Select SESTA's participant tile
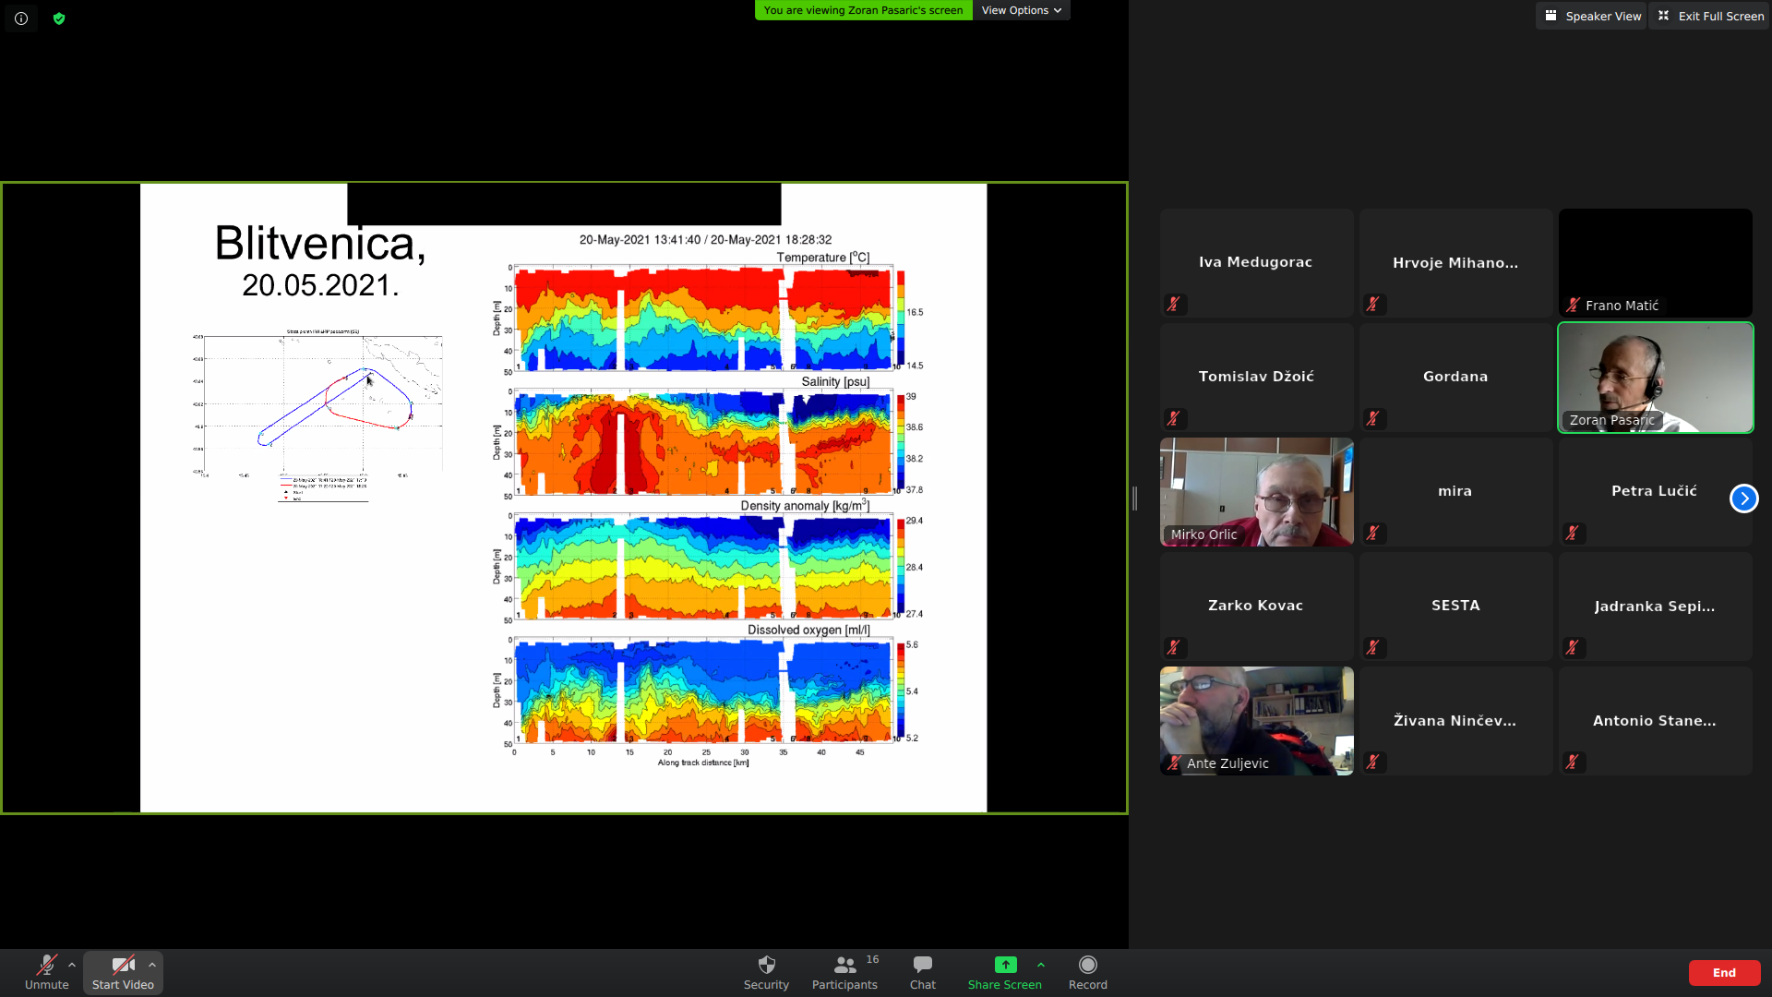The height and width of the screenshot is (997, 1772). (x=1455, y=607)
